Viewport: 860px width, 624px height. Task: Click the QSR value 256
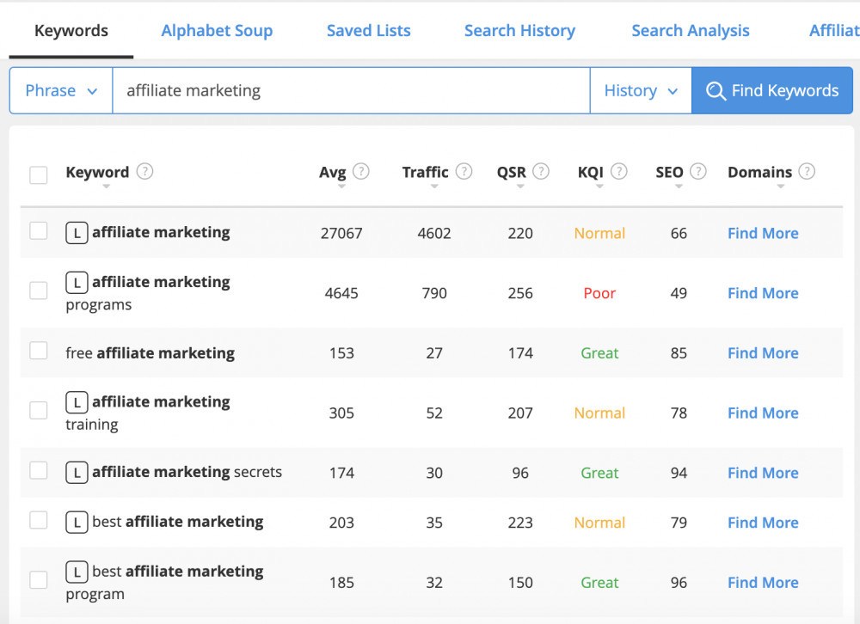coord(520,293)
